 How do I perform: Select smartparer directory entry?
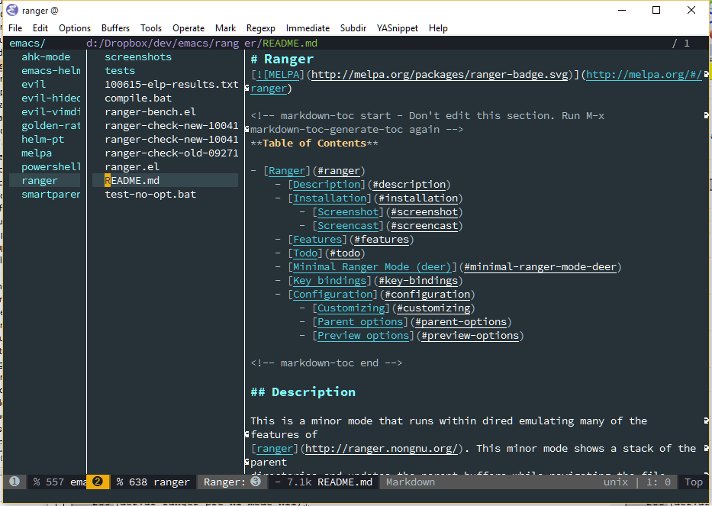coord(51,195)
